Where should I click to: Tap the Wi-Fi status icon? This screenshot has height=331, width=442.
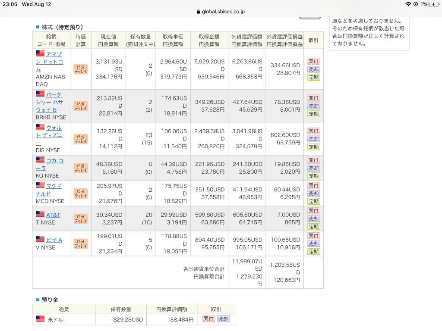coord(408,4)
